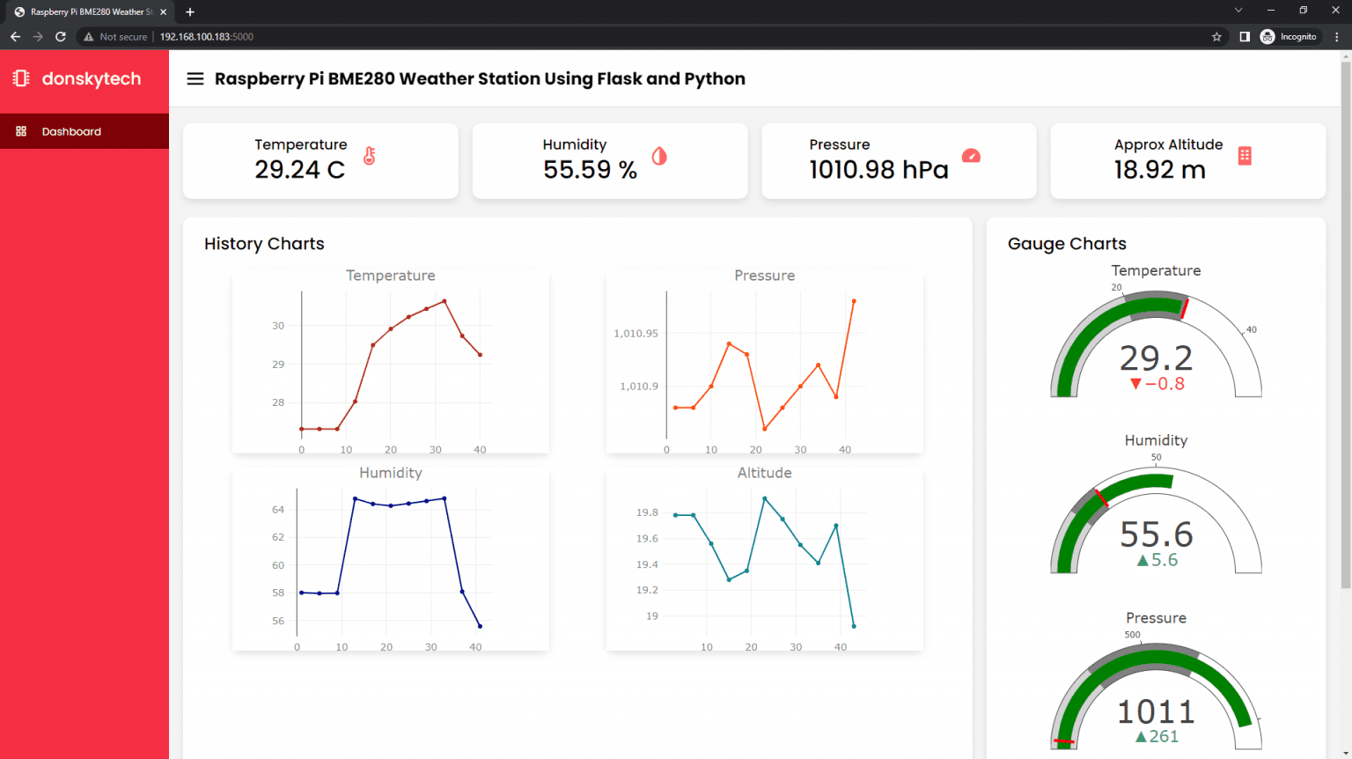This screenshot has width=1352, height=759.
Task: Open the tab search dropdown chevron
Action: pos(1238,11)
